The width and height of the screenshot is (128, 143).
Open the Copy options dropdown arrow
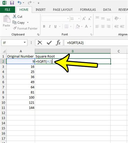coord(28,22)
